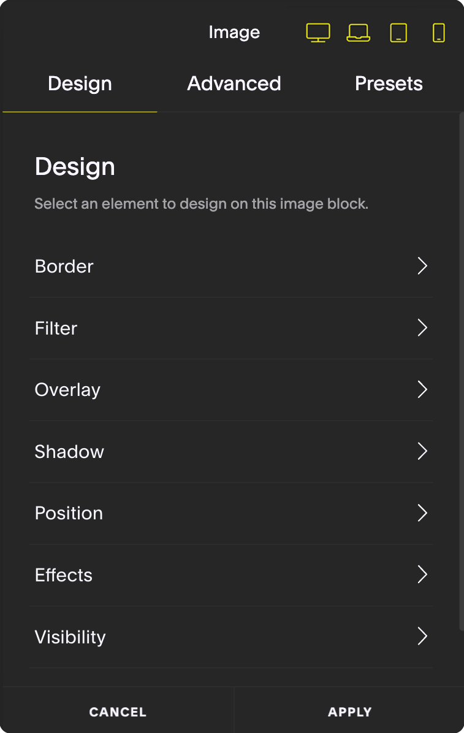Screen dimensions: 464x733
Task: Open the Border design settings
Action: point(64,266)
